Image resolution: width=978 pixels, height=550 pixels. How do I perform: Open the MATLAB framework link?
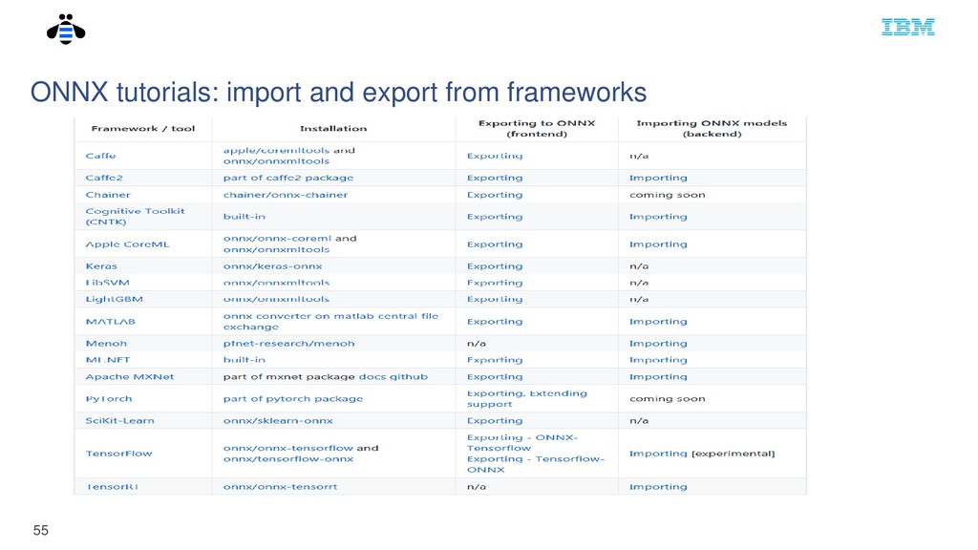111,322
